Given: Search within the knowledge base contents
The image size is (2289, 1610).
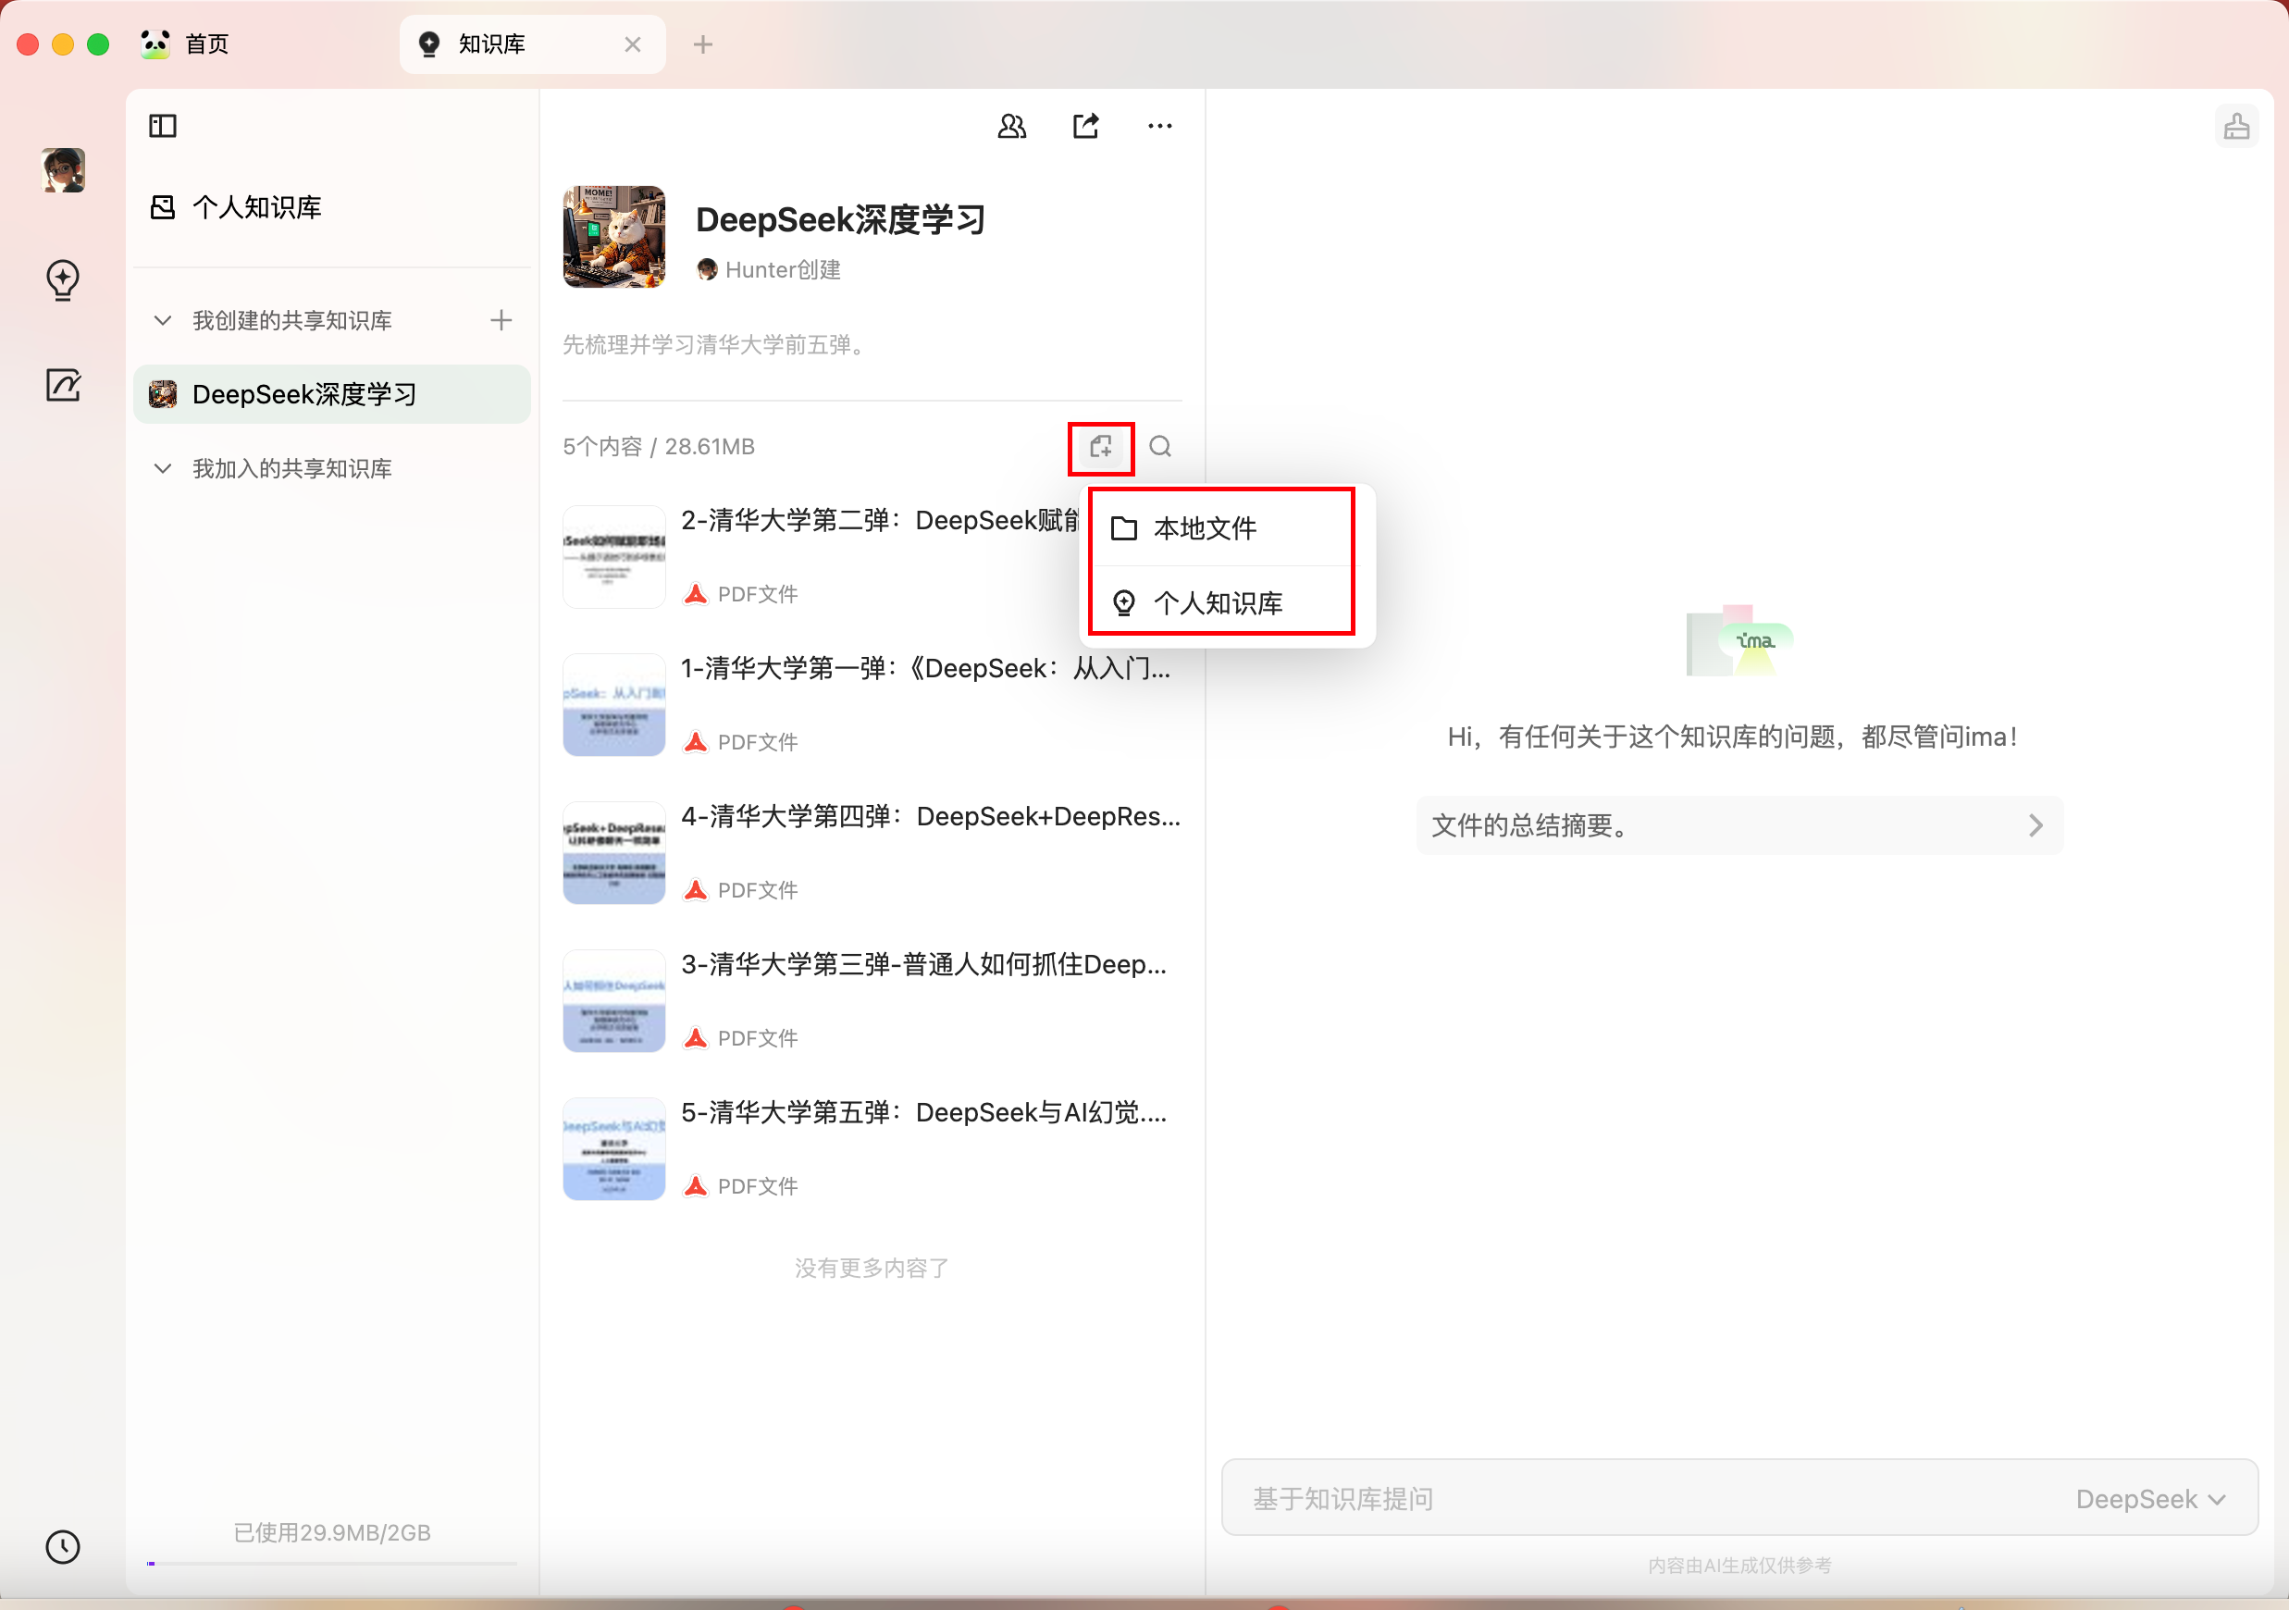Looking at the screenshot, I should pos(1159,447).
